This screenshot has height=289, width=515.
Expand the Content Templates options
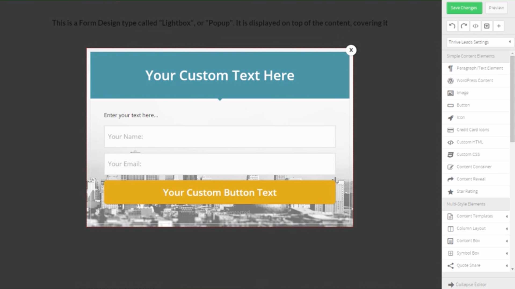click(474, 216)
